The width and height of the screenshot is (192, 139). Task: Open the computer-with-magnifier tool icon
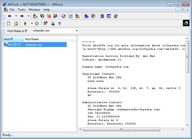[102, 16]
